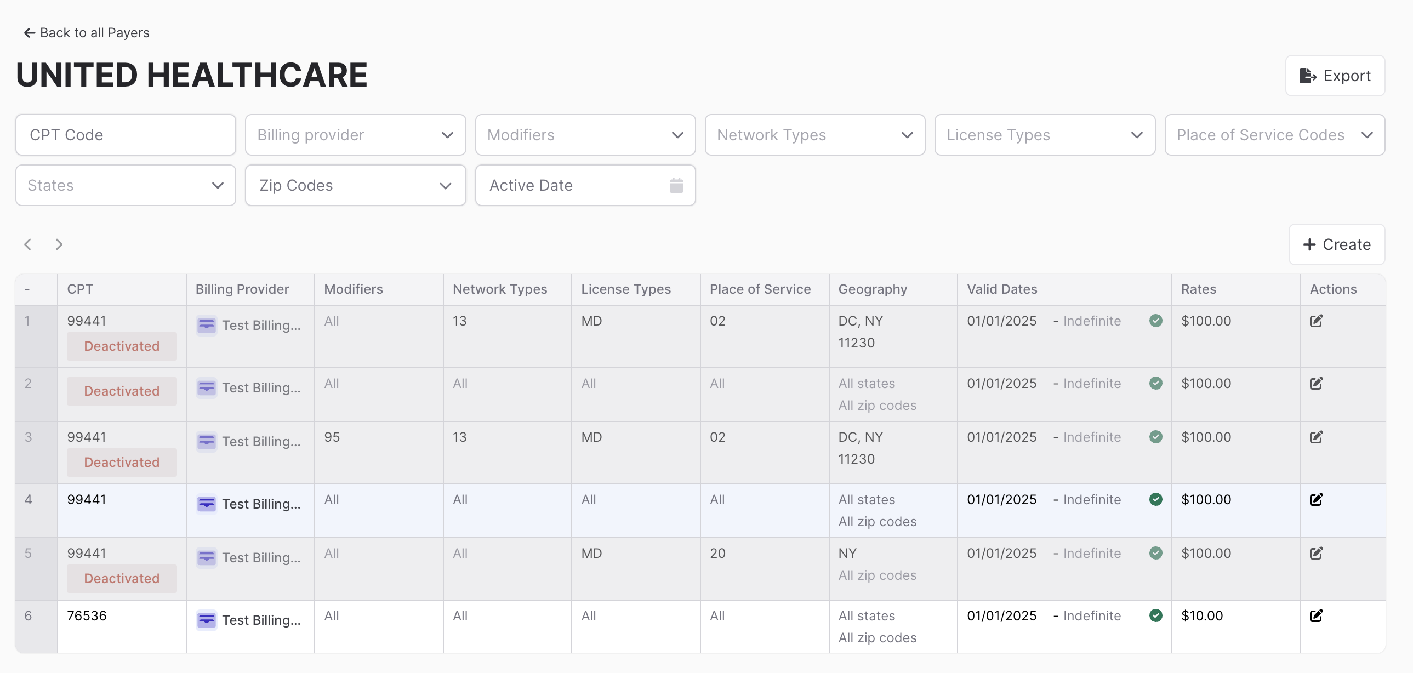Click the Export button
This screenshot has width=1413, height=673.
[x=1335, y=76]
